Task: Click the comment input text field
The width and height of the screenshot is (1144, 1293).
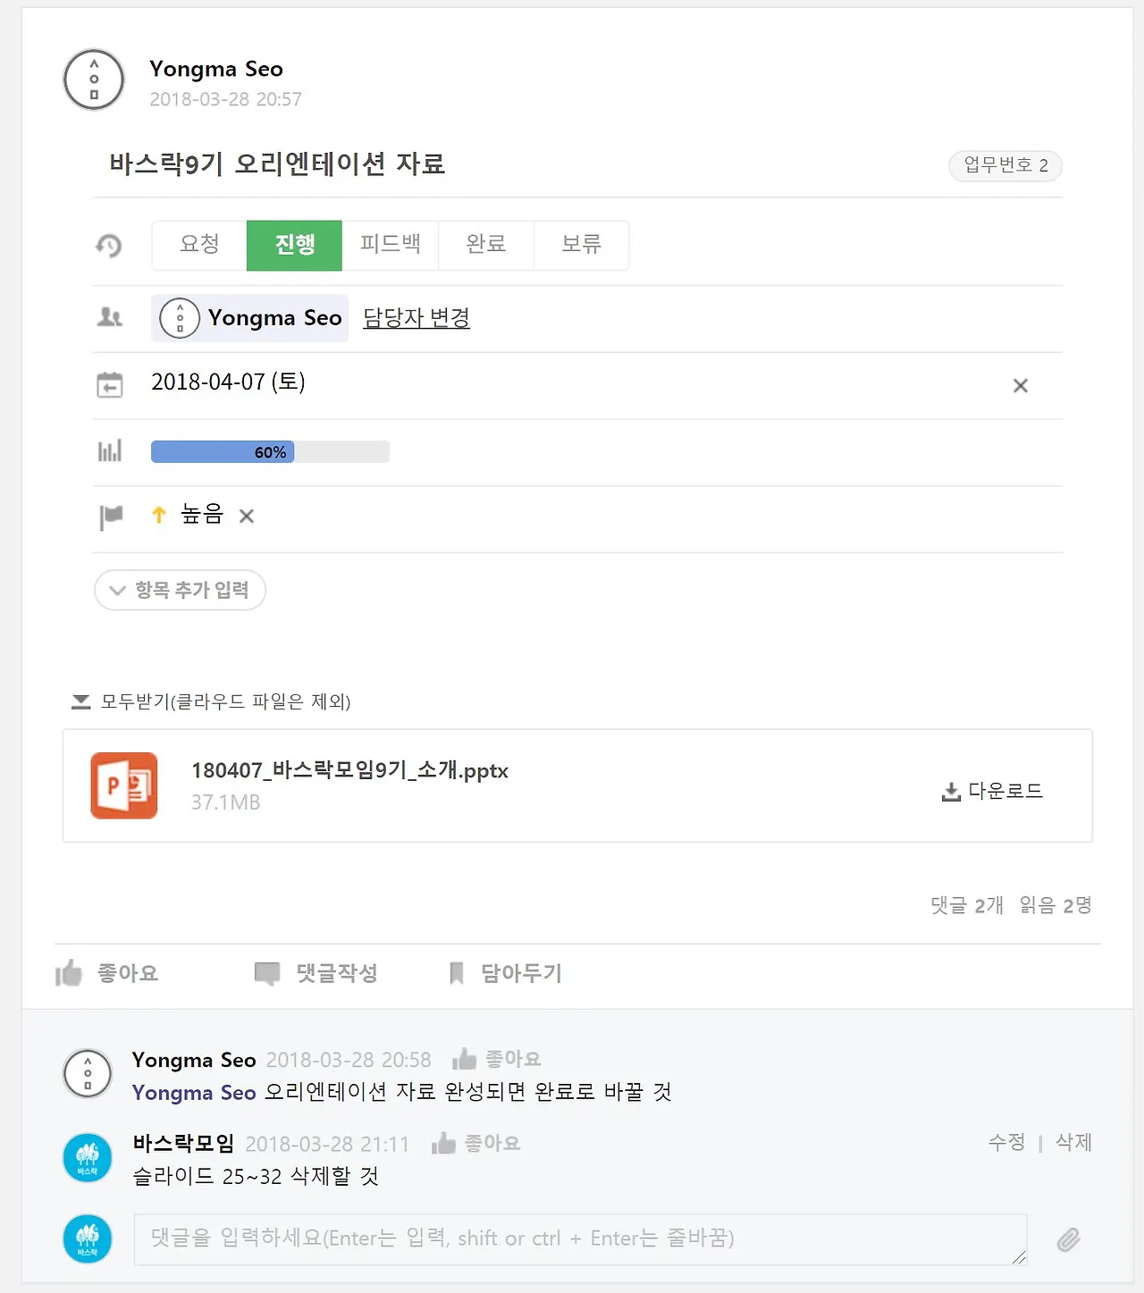Action: 580,1238
